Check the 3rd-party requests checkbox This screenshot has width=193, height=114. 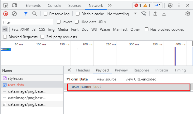click(42, 37)
